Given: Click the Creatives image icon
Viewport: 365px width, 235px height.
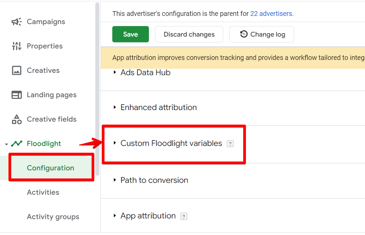Looking at the screenshot, I should [17, 70].
